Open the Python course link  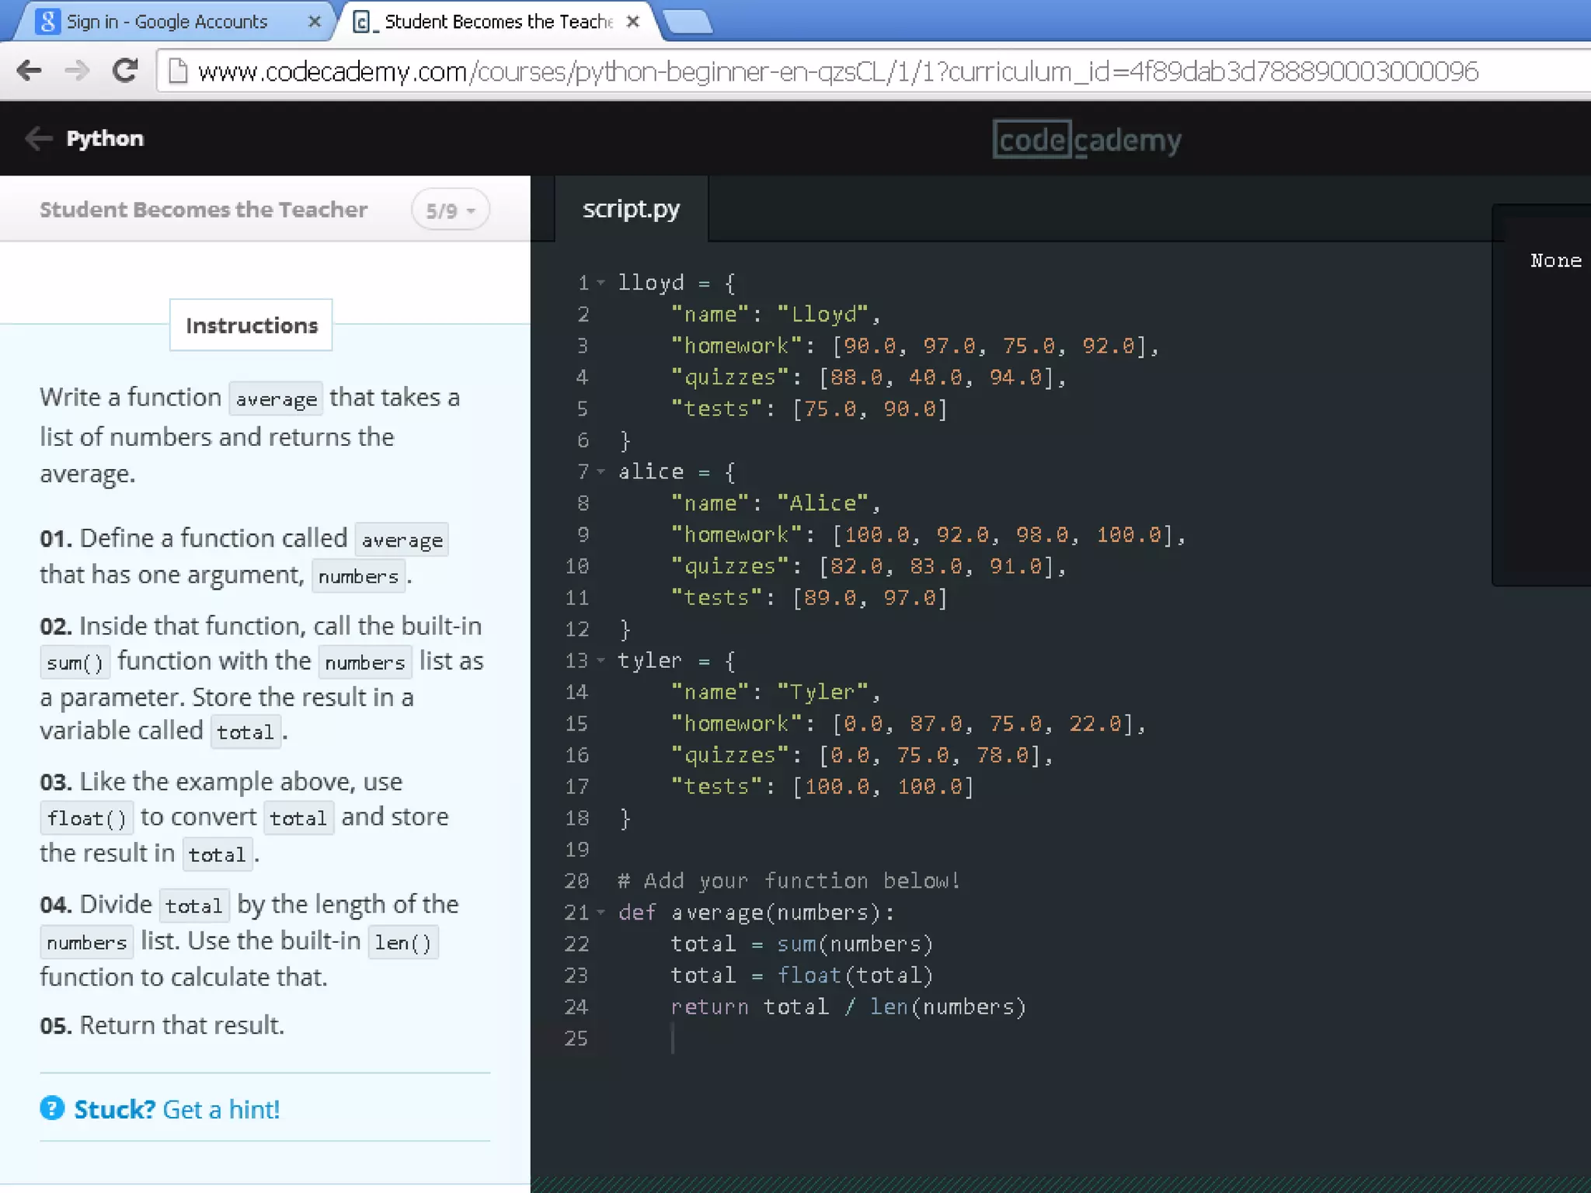tap(105, 138)
